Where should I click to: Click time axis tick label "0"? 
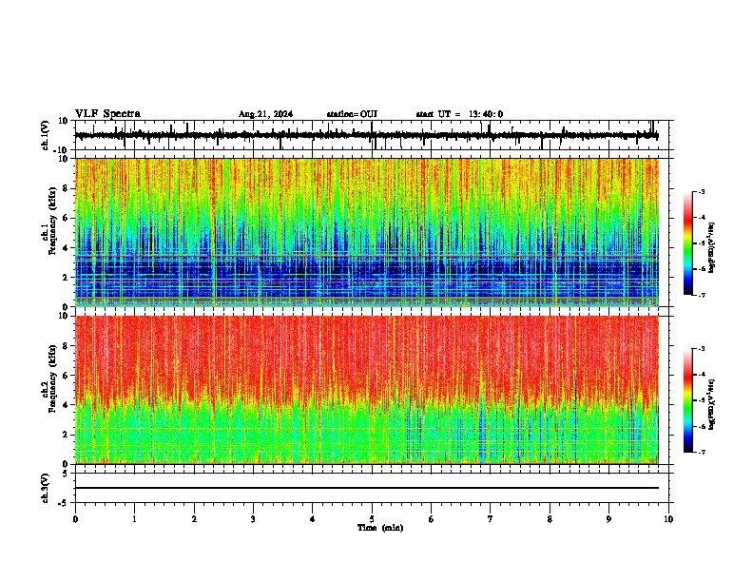click(x=75, y=519)
